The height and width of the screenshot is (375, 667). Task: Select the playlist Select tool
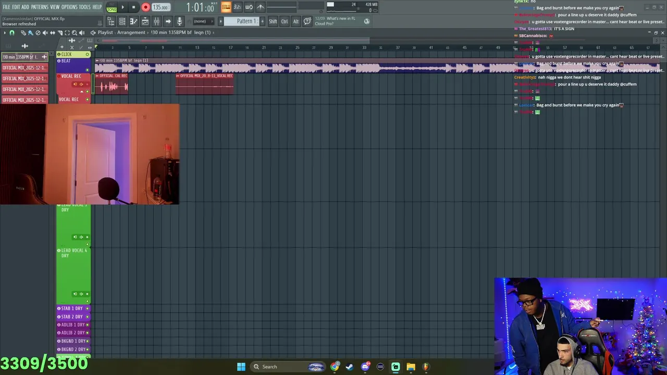(67, 33)
